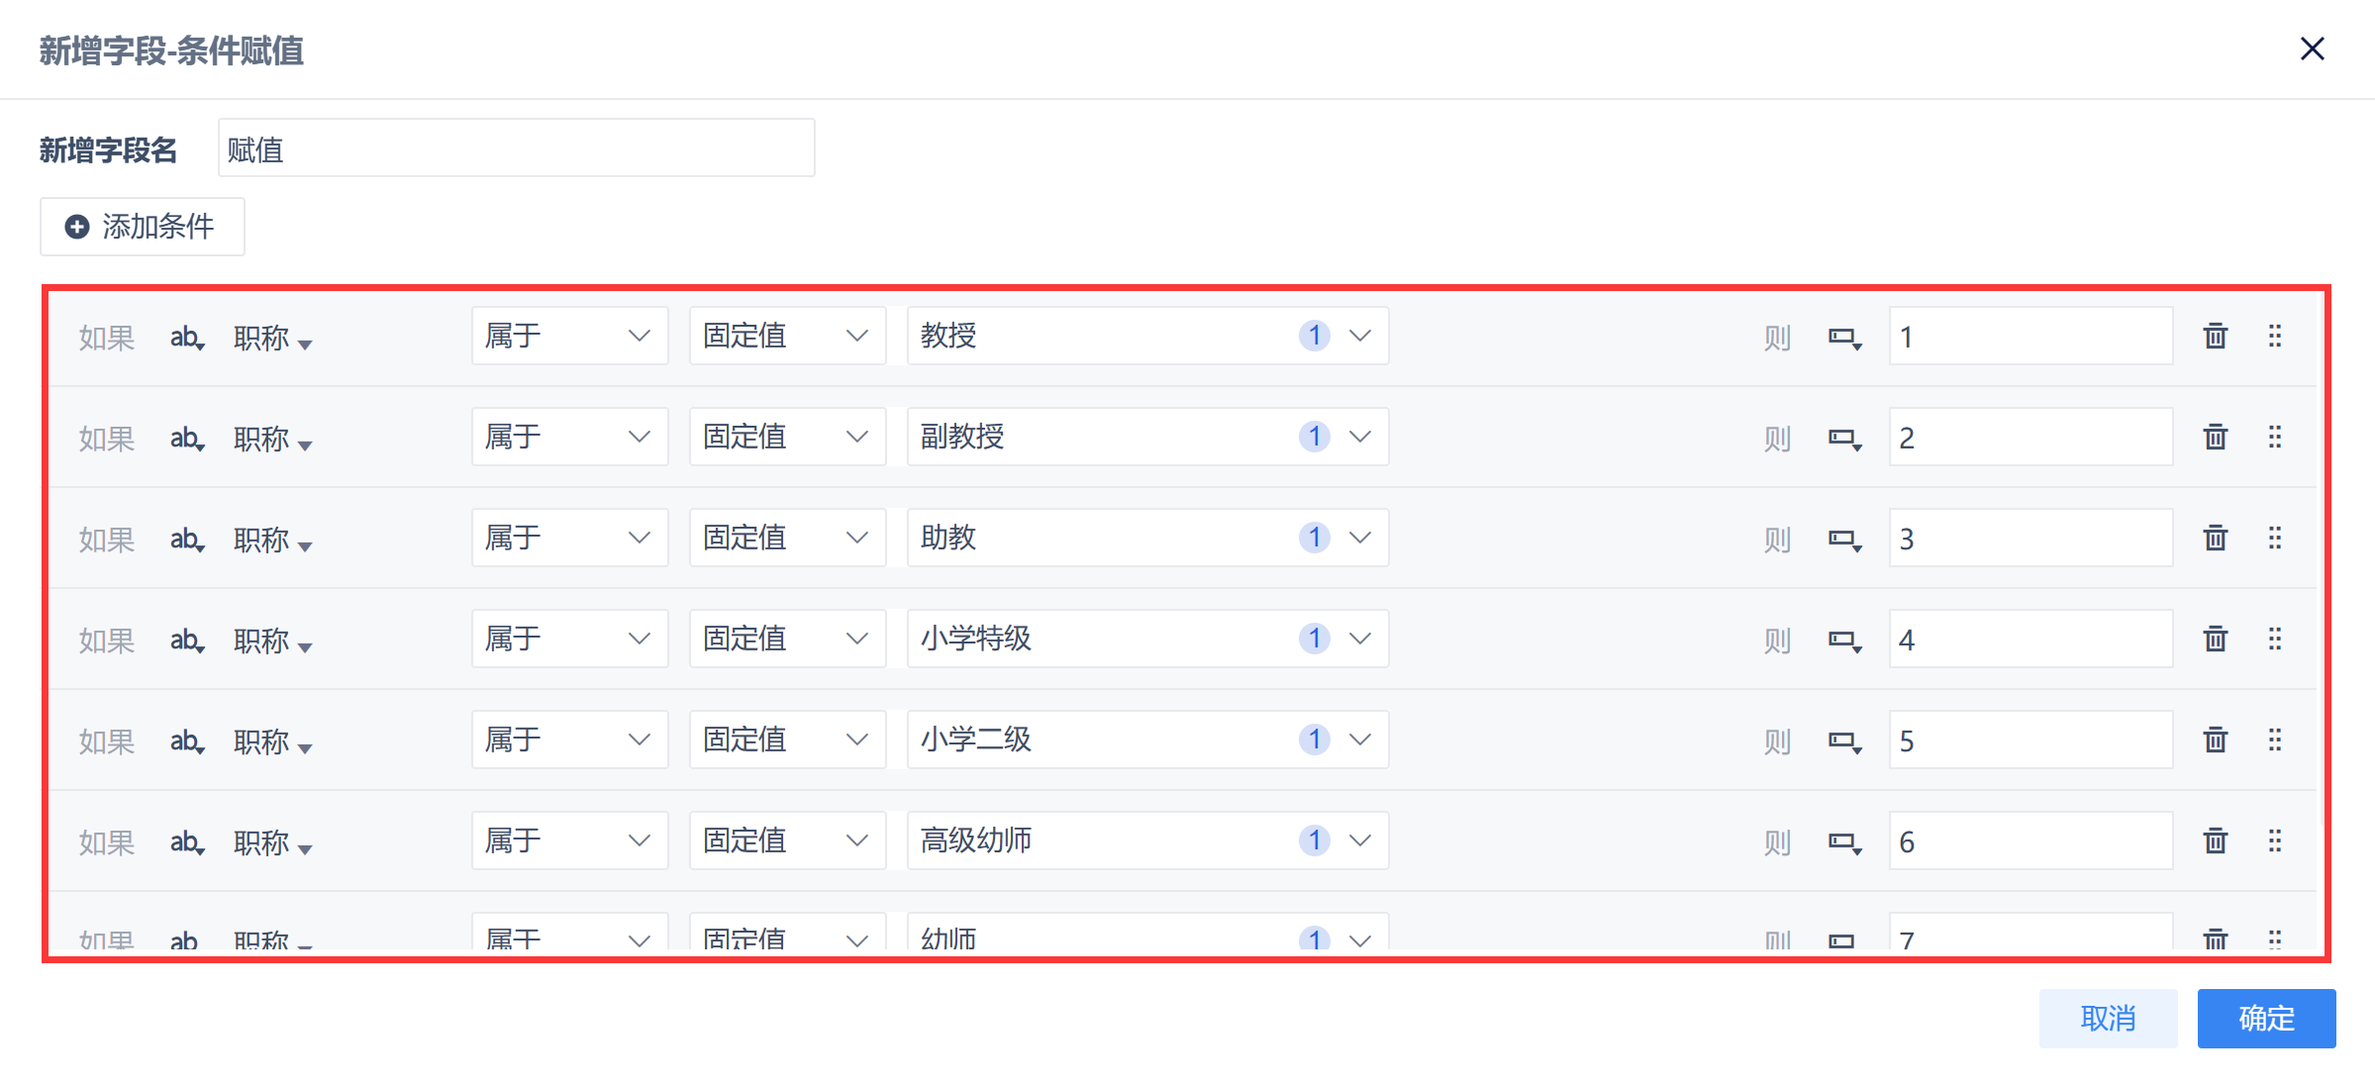Expand 属于 operator dropdown in 教授 row
The image size is (2375, 1087).
tap(569, 336)
